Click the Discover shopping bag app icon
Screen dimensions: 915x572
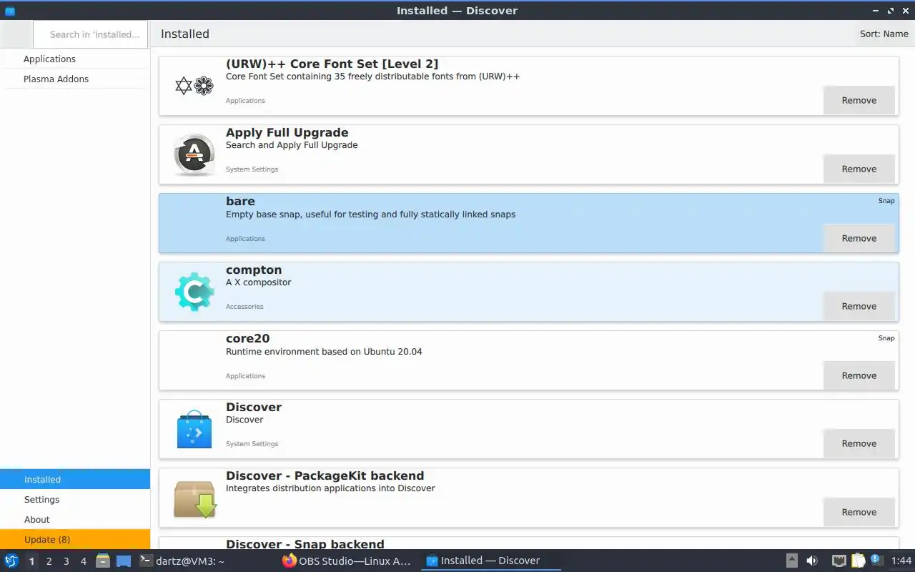(x=194, y=429)
